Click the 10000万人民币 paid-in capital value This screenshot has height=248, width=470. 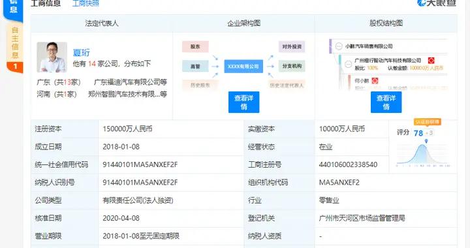pyautogui.click(x=341, y=129)
